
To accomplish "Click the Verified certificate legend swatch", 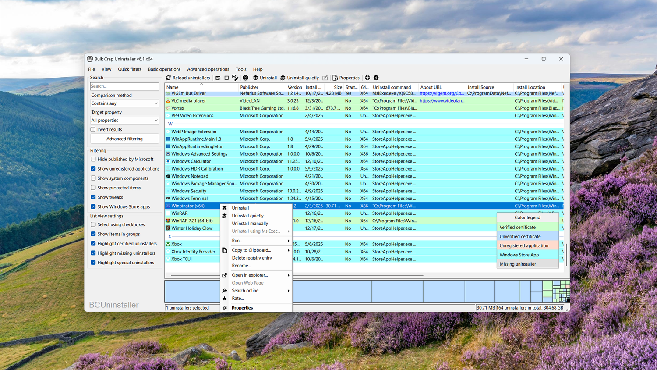I will 528,227.
